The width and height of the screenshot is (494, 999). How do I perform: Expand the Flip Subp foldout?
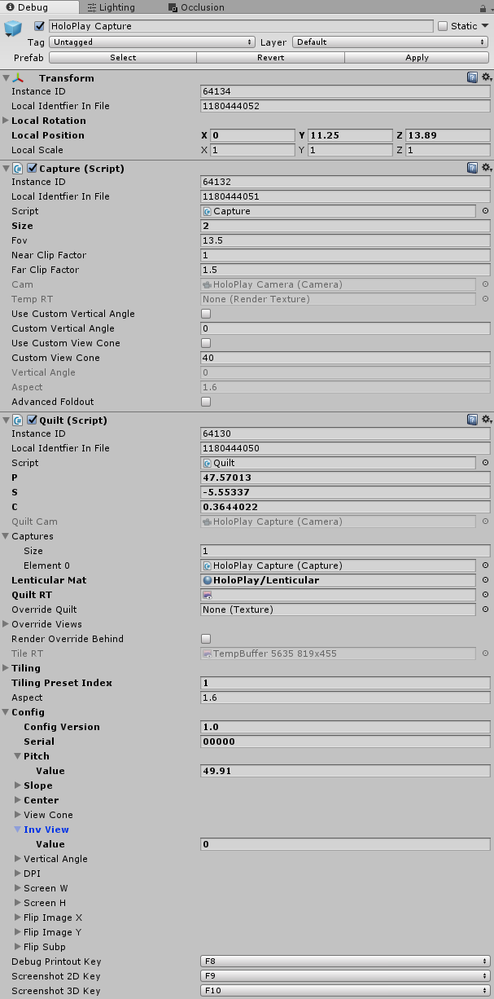coord(18,947)
